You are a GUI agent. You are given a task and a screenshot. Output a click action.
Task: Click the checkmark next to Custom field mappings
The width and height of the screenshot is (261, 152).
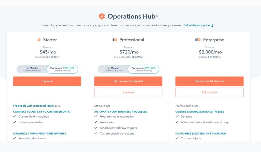15,116
